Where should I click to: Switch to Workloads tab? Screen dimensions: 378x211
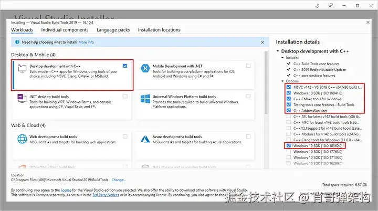(22, 30)
